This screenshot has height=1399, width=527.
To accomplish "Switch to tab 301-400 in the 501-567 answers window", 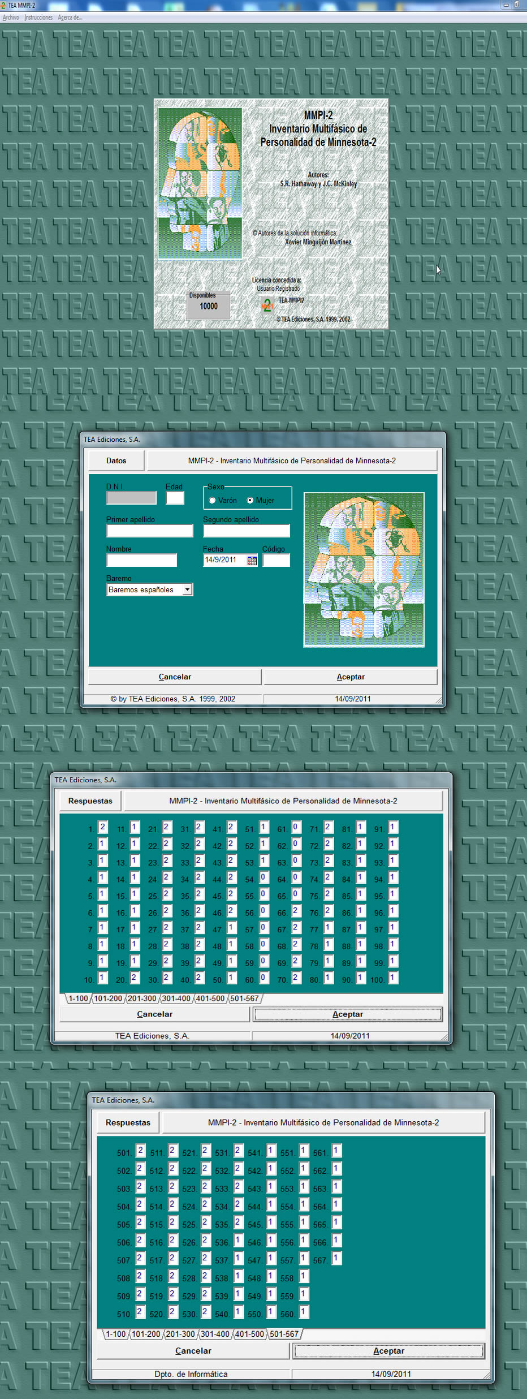I will (x=215, y=1334).
